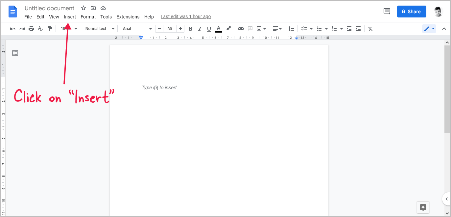Image resolution: width=451 pixels, height=217 pixels.
Task: Open the Insert menu
Action: [x=70, y=16]
